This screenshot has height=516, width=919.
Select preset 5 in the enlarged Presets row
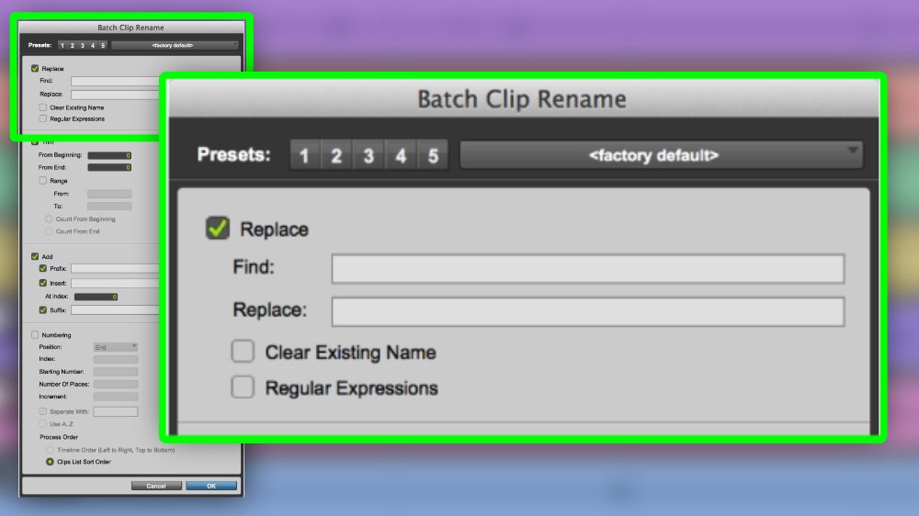coord(433,155)
